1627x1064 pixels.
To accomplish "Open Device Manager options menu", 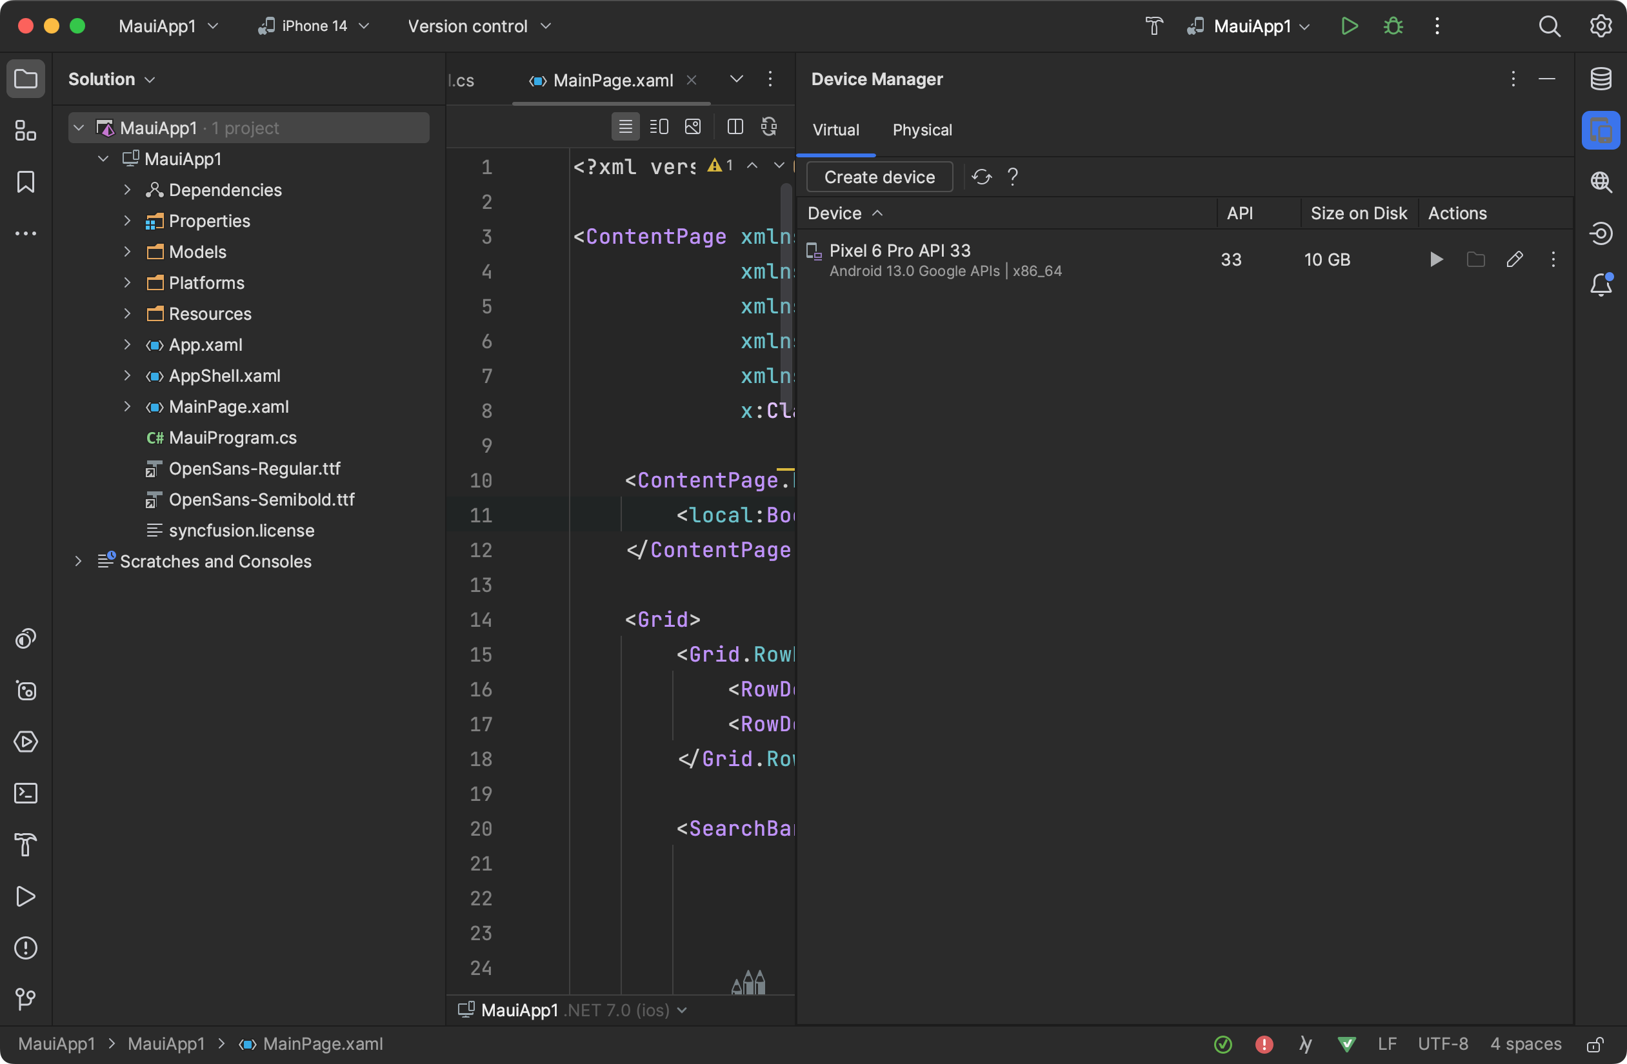I will point(1513,79).
